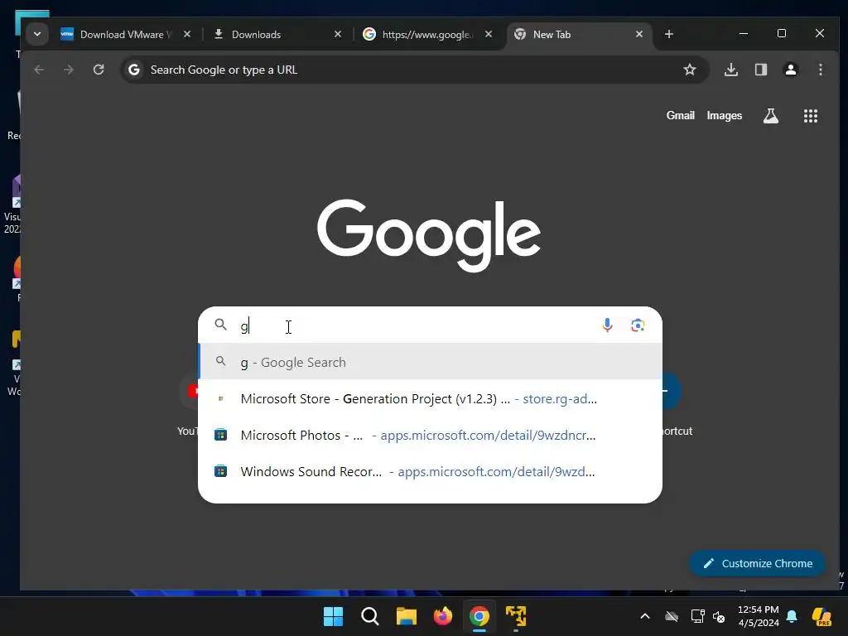
Task: Close the Download VMware tab
Action: (x=187, y=34)
